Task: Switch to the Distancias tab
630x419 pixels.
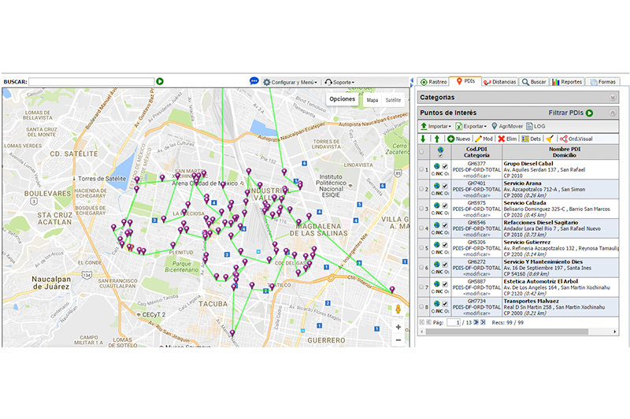Action: [500, 82]
